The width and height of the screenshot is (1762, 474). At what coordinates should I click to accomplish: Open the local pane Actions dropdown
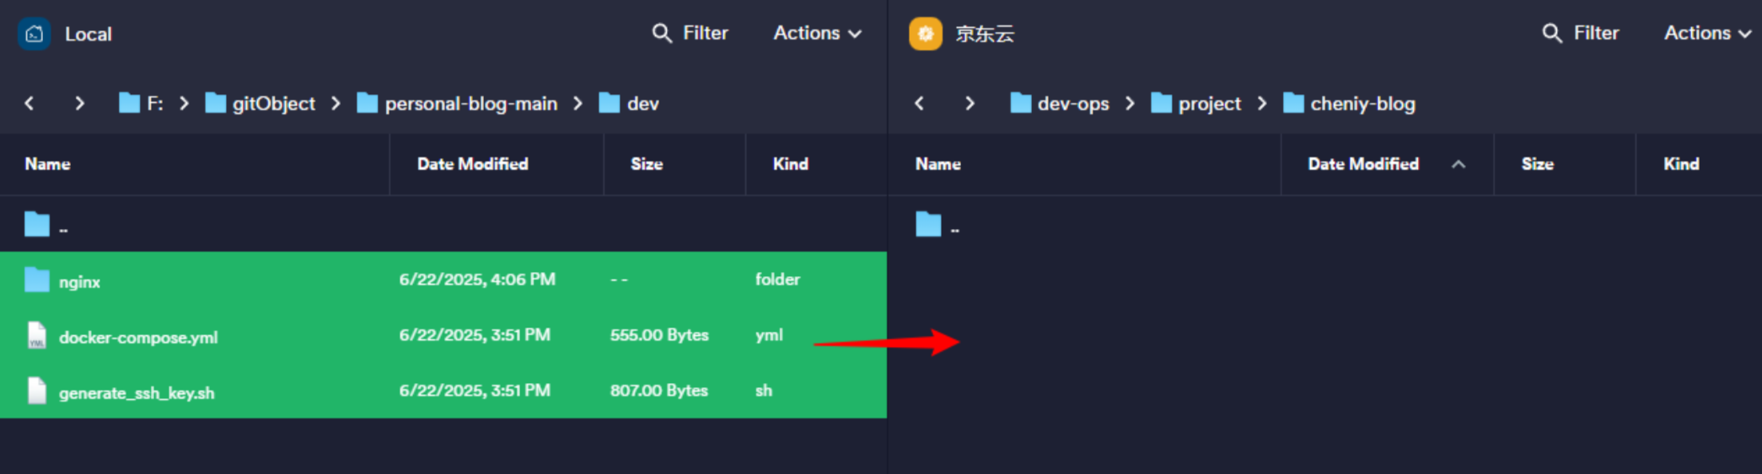pyautogui.click(x=816, y=33)
